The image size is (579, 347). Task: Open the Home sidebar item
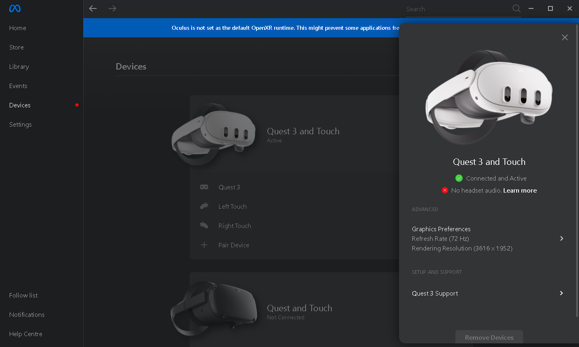18,28
